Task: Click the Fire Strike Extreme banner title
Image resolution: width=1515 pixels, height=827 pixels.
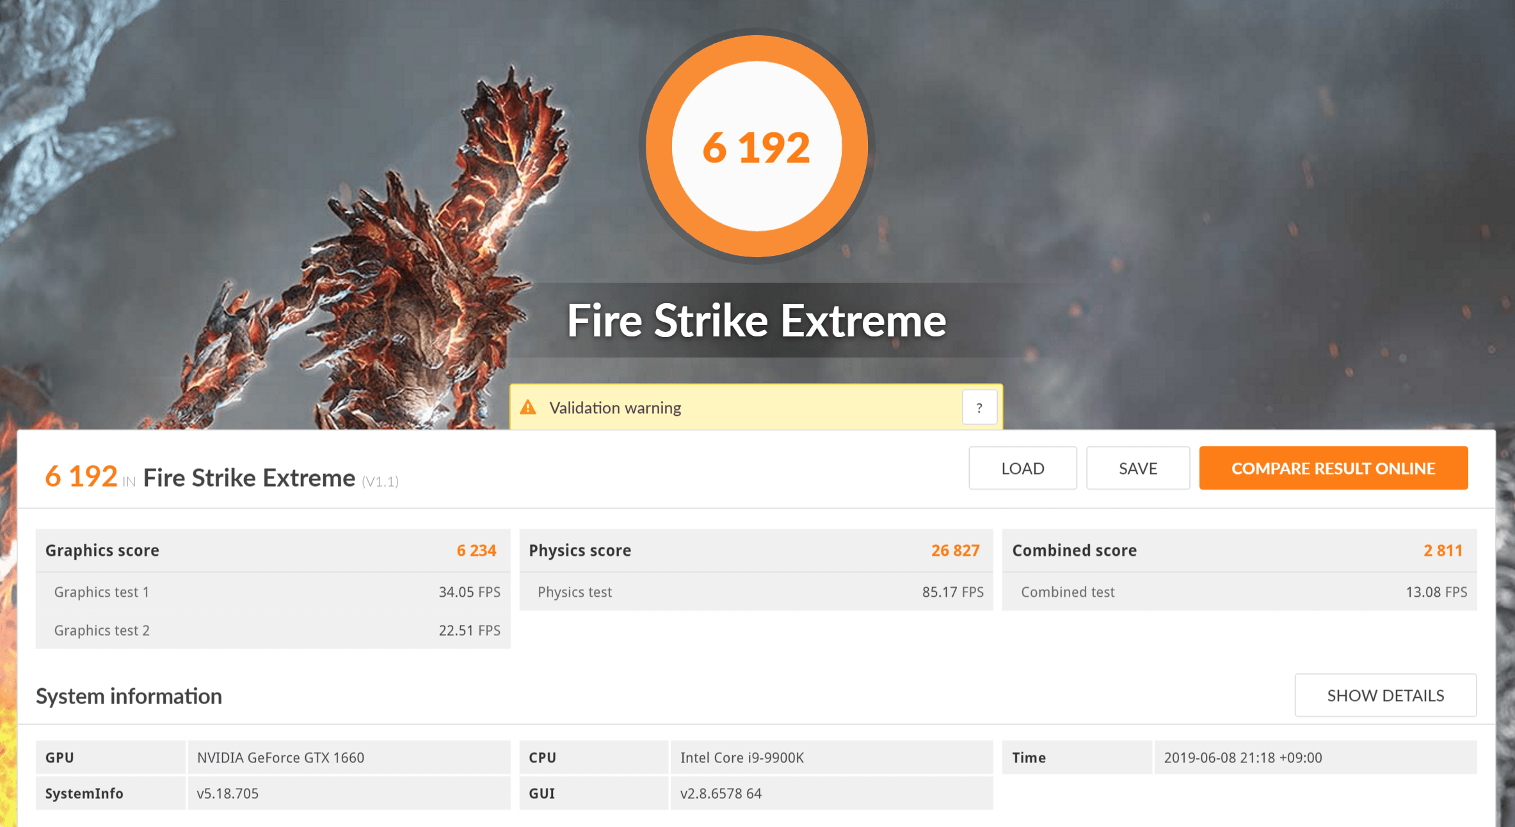Action: 757,320
